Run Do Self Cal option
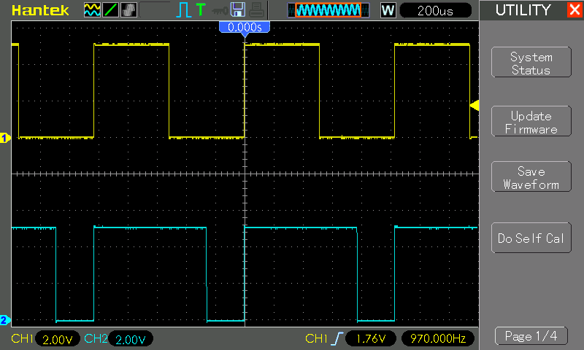Screen dimensions: 584x350 click(x=531, y=238)
